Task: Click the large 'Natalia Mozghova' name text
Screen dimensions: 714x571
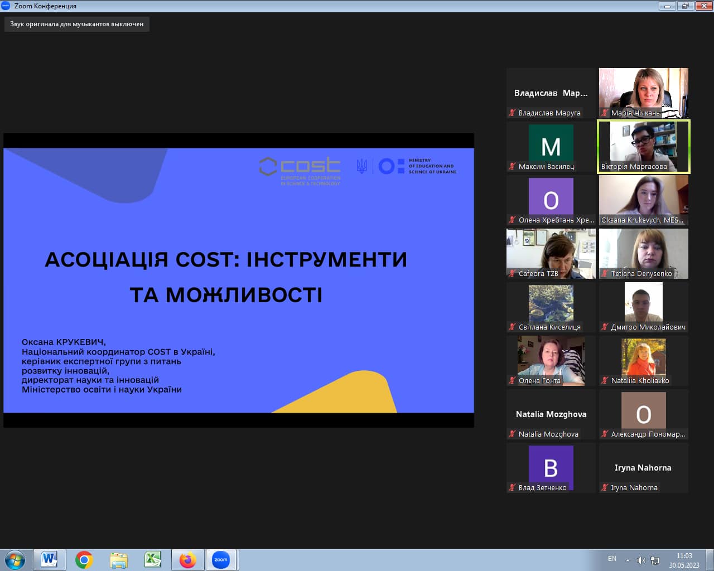Action: point(551,414)
